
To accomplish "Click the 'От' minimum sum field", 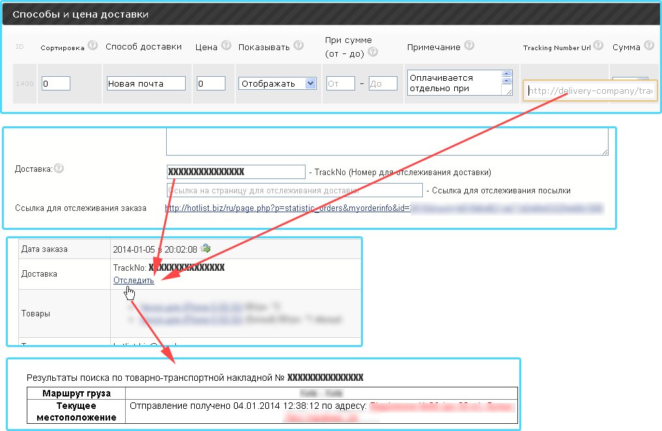I will point(340,83).
